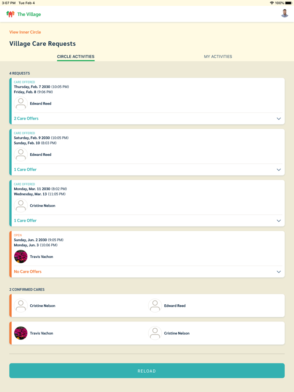Tap Edward Reed's avatar in confirmed cares
The width and height of the screenshot is (294, 392).
pos(155,306)
